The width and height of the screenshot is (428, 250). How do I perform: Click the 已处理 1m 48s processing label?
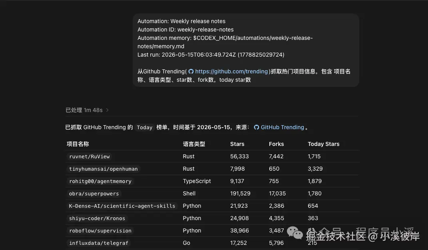tap(84, 110)
